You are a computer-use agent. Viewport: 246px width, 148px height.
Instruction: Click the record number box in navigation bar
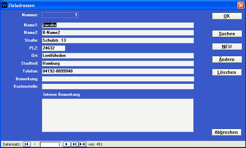point(51,145)
